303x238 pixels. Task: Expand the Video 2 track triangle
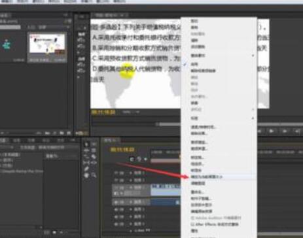pos(131,180)
